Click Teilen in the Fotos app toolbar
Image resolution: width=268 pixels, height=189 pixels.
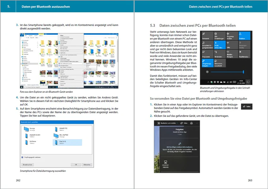coord(184,123)
